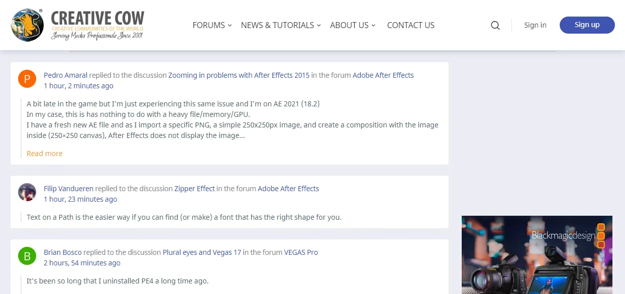Open the Zipper Effect discussion
The height and width of the screenshot is (294, 625).
tap(194, 189)
